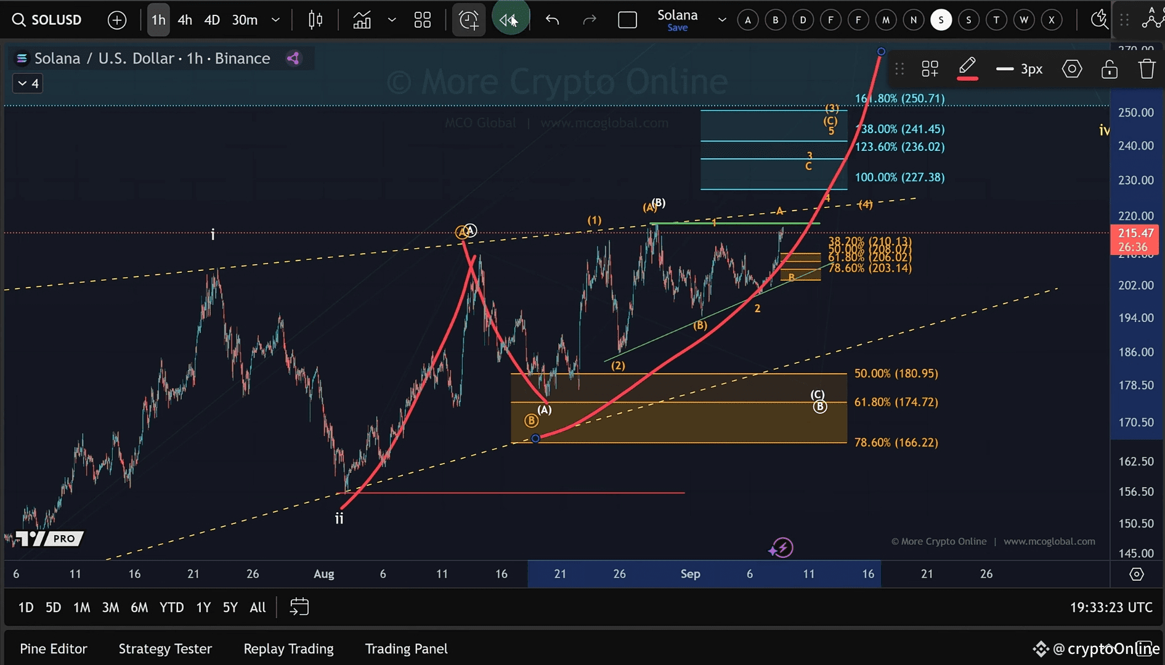Select the layout shortcut circle W
This screenshot has height=665, width=1165.
pos(1024,20)
